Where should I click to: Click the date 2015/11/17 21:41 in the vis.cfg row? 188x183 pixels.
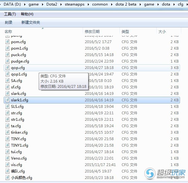click(100, 165)
